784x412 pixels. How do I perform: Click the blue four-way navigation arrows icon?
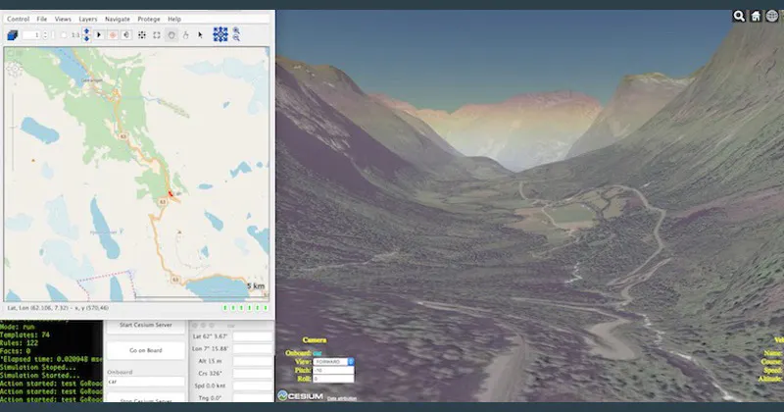coord(220,34)
